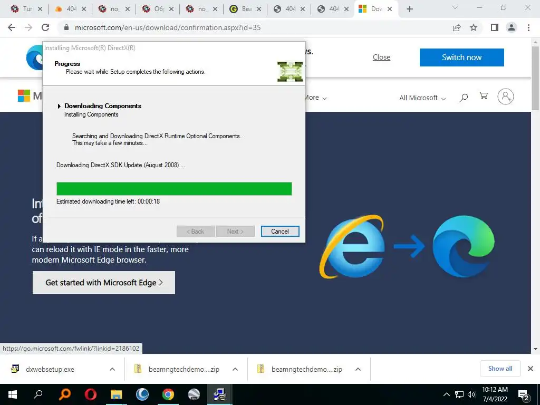Expand All Microsoft menu
Screen dimensions: 540x405
pos(422,98)
